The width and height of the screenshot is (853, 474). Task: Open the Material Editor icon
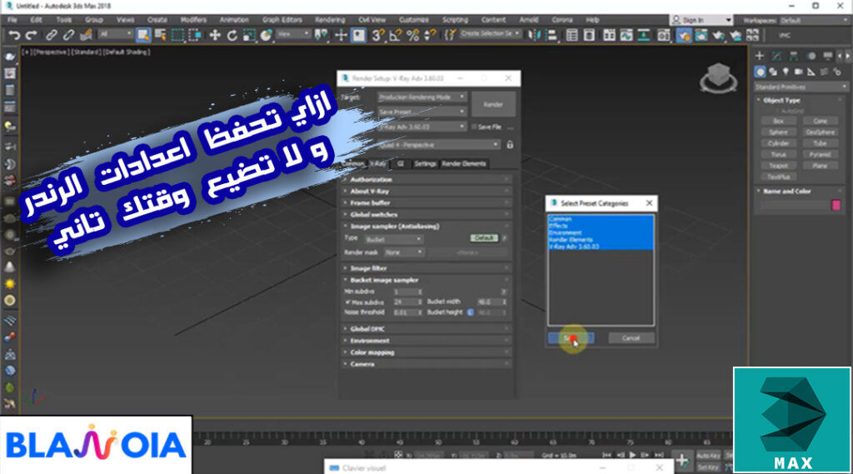click(664, 35)
